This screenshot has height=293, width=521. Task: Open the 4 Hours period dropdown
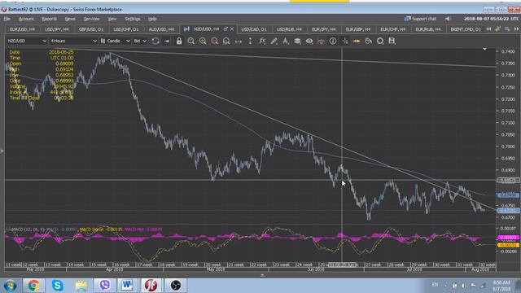click(x=73, y=41)
